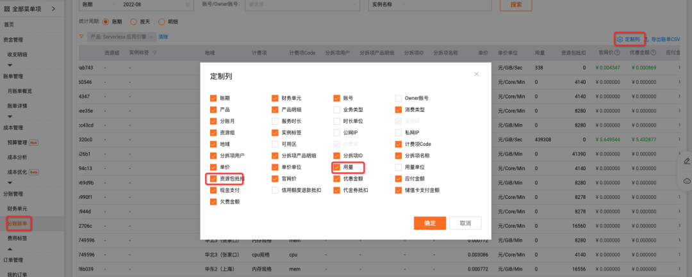Viewport: 692px width, 277px height.
Task: Click the gear icon for 定制列
Action: click(620, 39)
